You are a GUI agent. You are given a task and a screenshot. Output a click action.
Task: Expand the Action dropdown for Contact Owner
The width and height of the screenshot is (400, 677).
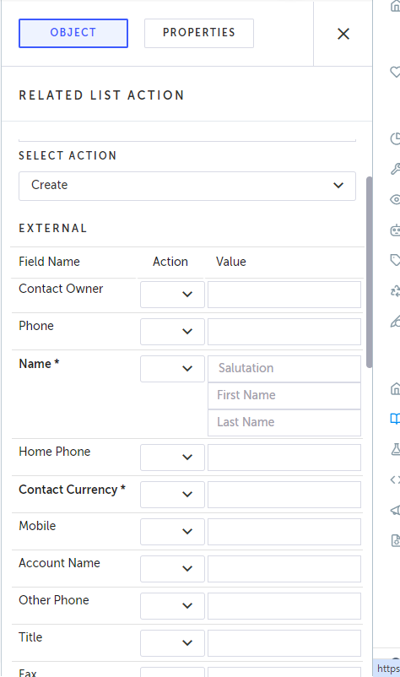[172, 295]
